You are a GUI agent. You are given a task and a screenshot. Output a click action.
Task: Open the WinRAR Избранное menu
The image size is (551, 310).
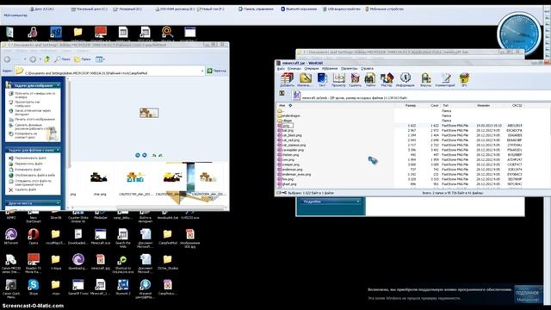click(x=330, y=69)
